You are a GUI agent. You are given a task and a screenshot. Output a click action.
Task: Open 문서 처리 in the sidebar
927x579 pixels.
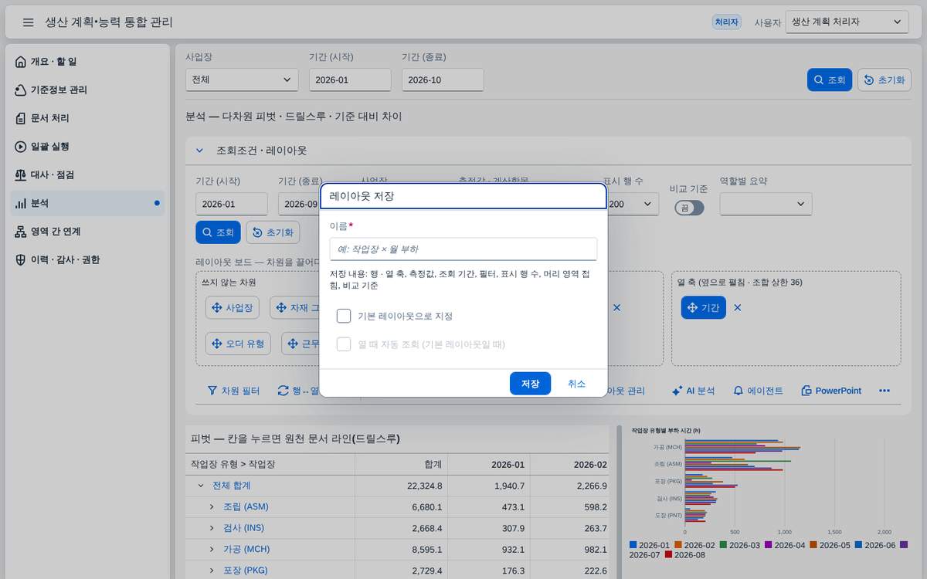87,118
